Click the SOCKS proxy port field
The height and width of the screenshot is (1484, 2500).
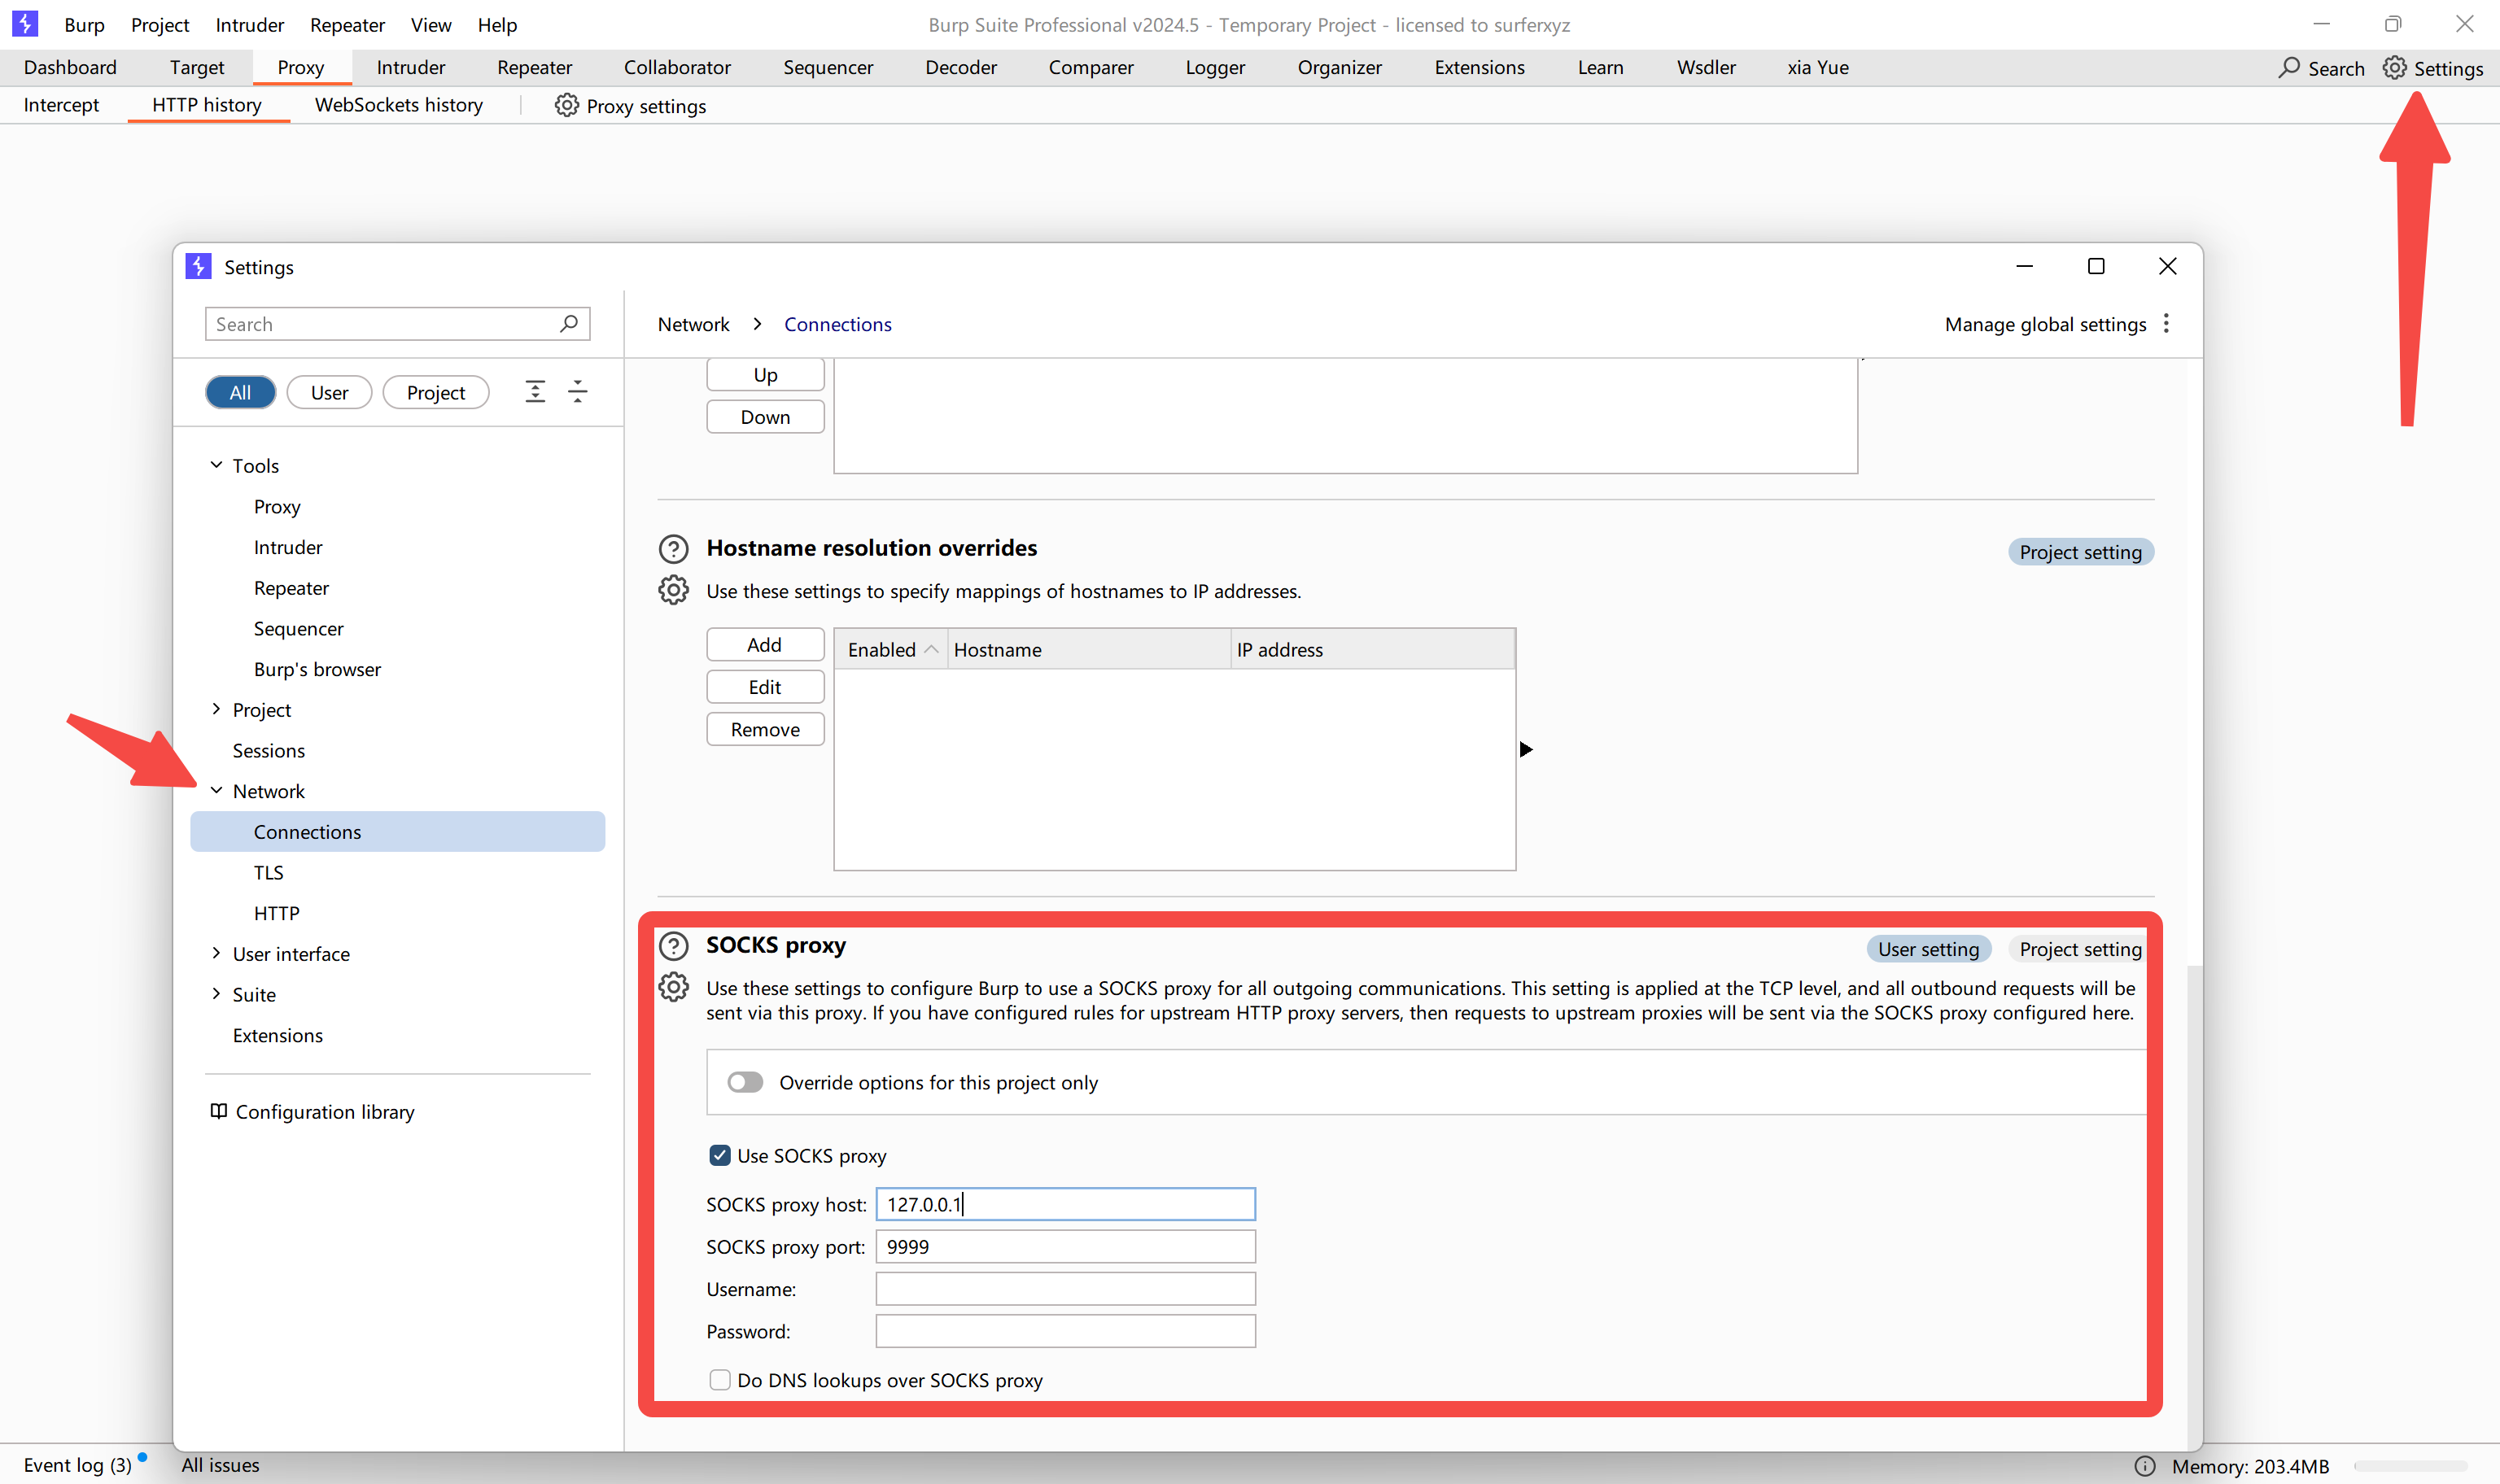pyautogui.click(x=1065, y=1246)
